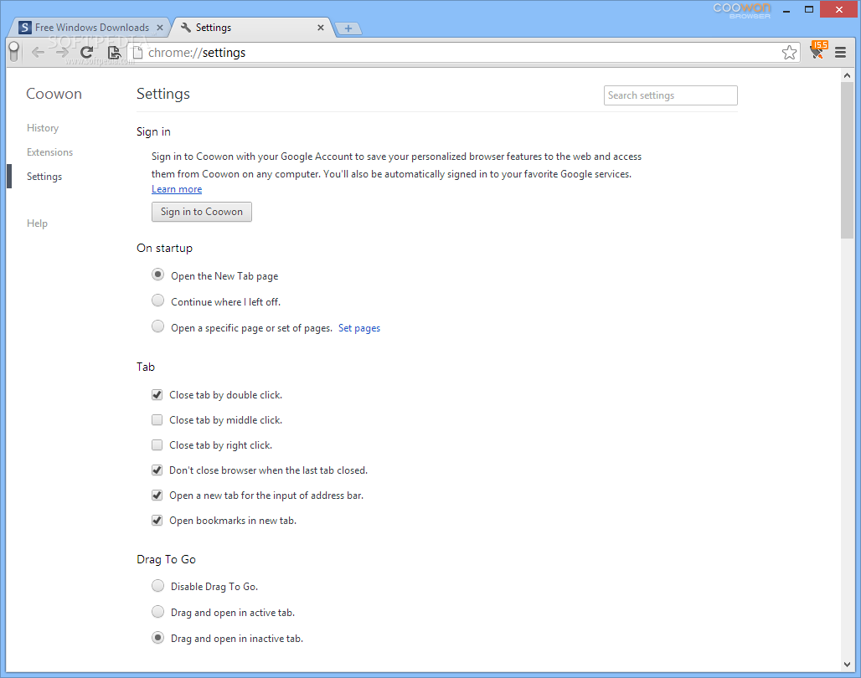Switch to the Free Windows Downloads tab
This screenshot has width=861, height=678.
[x=90, y=28]
